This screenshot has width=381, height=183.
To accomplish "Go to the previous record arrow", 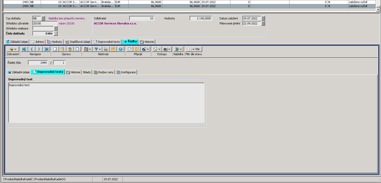I will [x=32, y=49].
